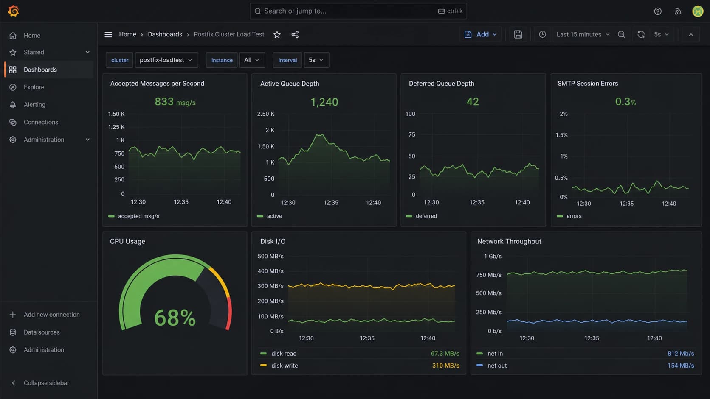Expand the upper Administration section chevron
The height and width of the screenshot is (399, 710).
point(87,140)
